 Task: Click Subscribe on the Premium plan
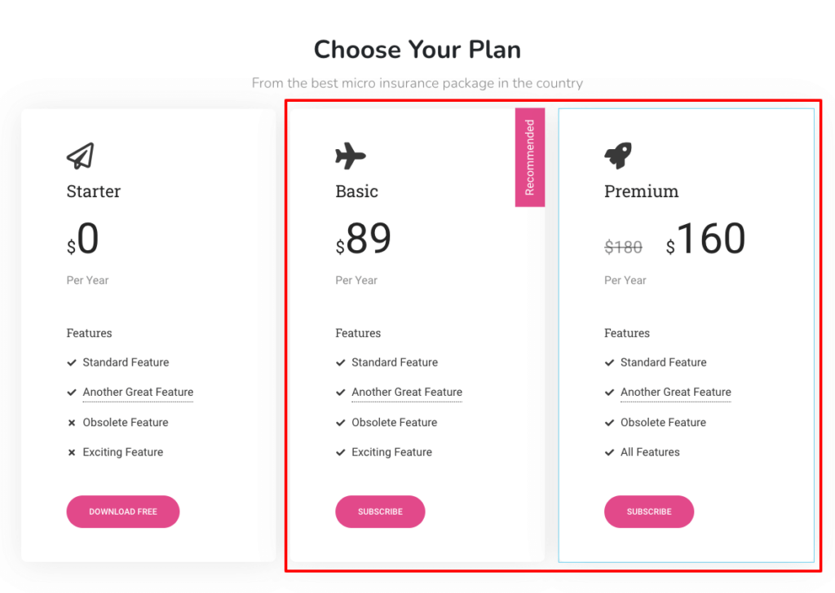pos(649,512)
